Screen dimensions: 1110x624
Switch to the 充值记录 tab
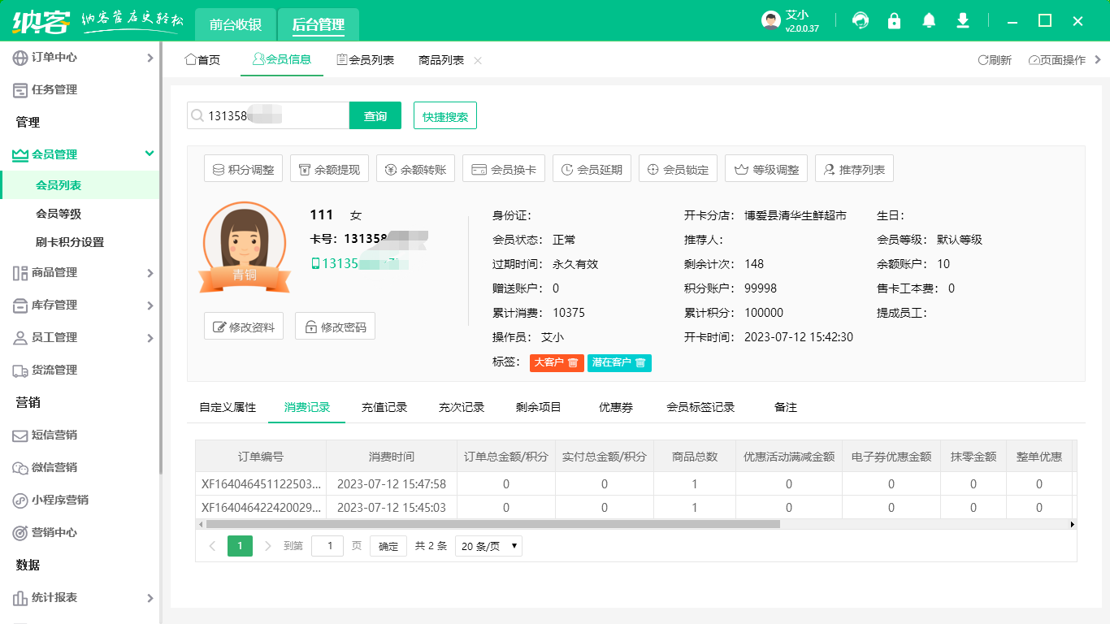pyautogui.click(x=384, y=407)
